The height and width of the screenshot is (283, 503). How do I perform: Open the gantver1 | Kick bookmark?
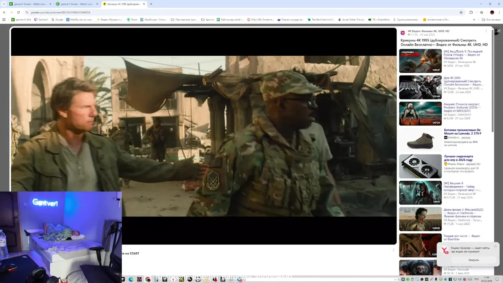pyautogui.click(x=21, y=19)
